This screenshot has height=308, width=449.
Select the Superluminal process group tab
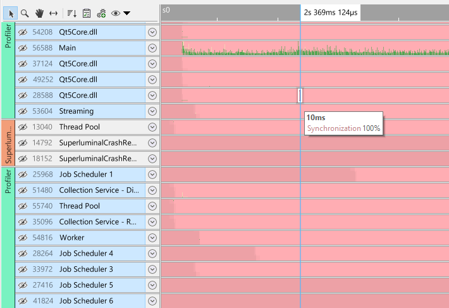tap(7, 142)
